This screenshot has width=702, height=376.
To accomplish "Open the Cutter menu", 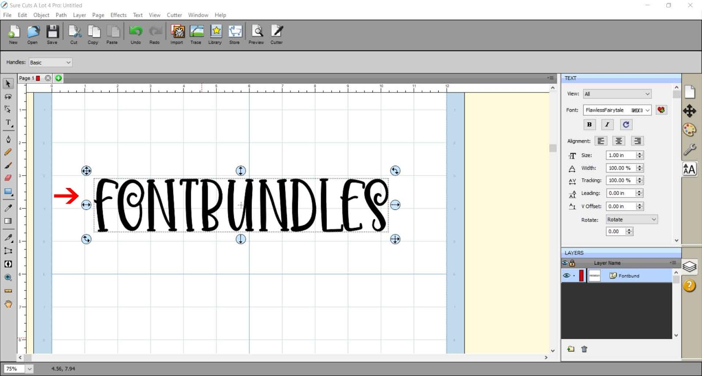I will click(x=174, y=15).
